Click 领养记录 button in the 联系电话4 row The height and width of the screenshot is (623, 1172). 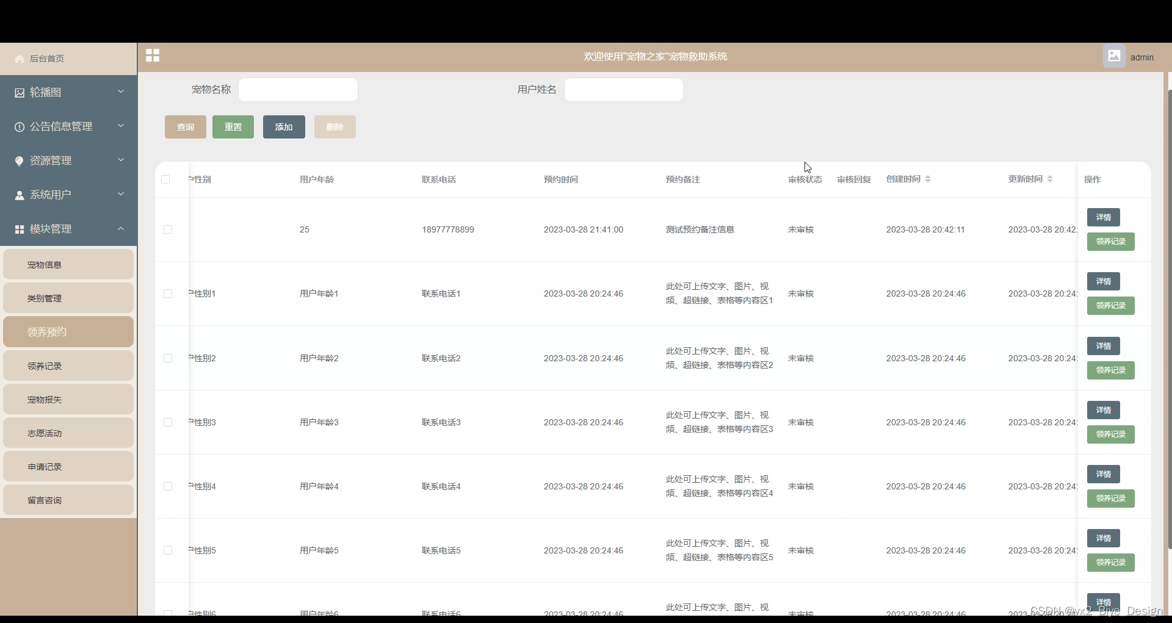click(x=1111, y=499)
